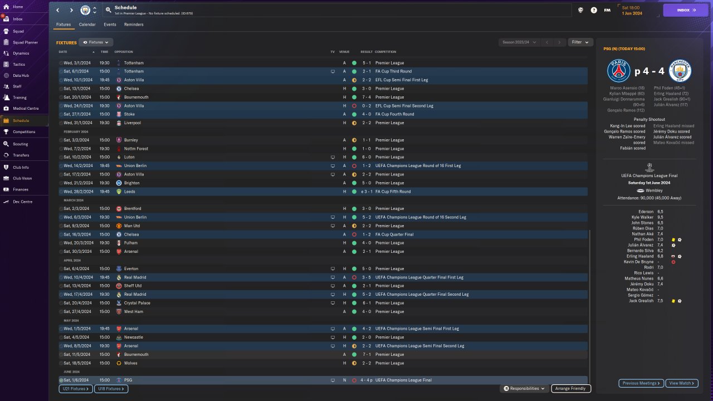Open Medical Centre sidebar item
The image size is (713, 401).
pyautogui.click(x=25, y=108)
